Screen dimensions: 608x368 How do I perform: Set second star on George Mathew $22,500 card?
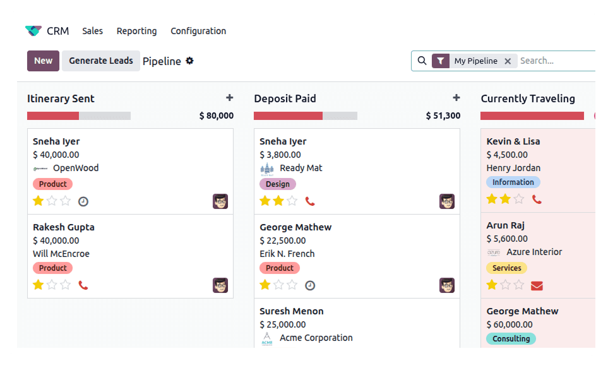pyautogui.click(x=278, y=285)
